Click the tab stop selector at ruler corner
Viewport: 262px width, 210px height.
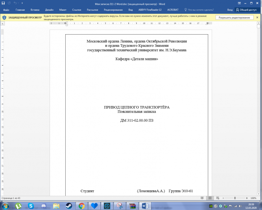pos(2,24)
